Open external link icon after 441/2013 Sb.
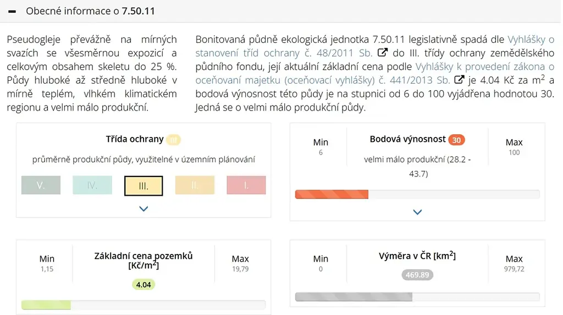The image size is (563, 315). pos(459,80)
